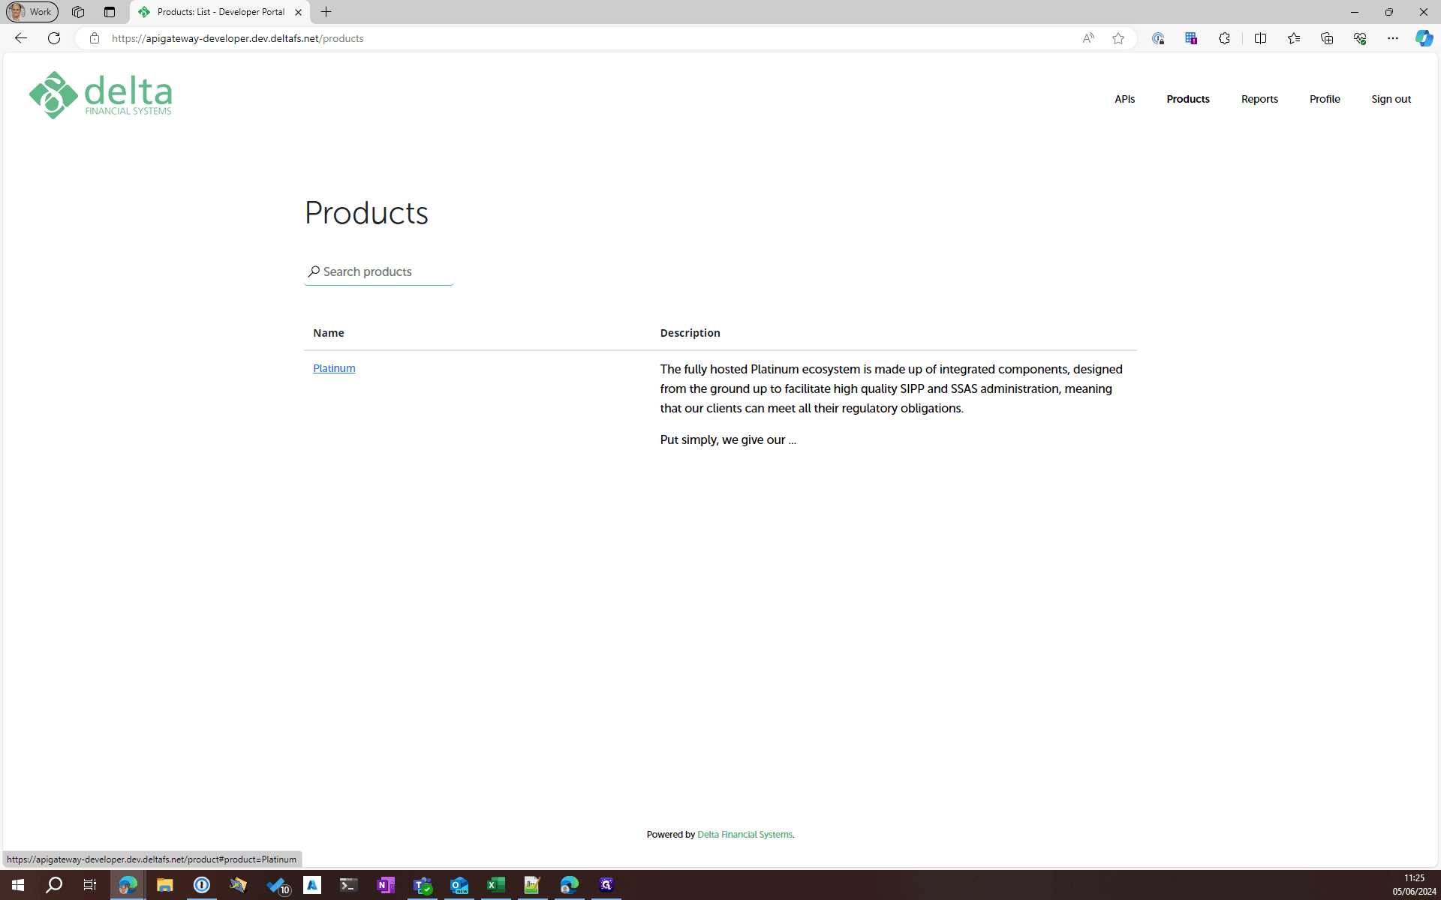
Task: Focus the Search products field
Action: coord(379,271)
